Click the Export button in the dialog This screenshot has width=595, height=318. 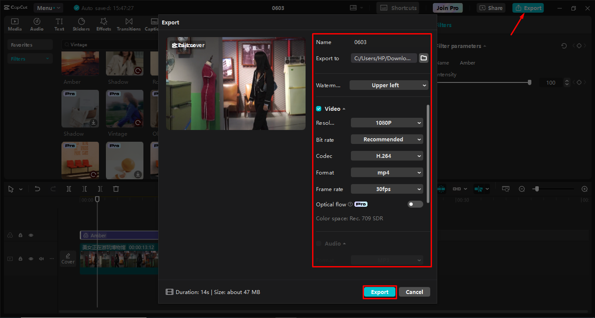(x=379, y=292)
